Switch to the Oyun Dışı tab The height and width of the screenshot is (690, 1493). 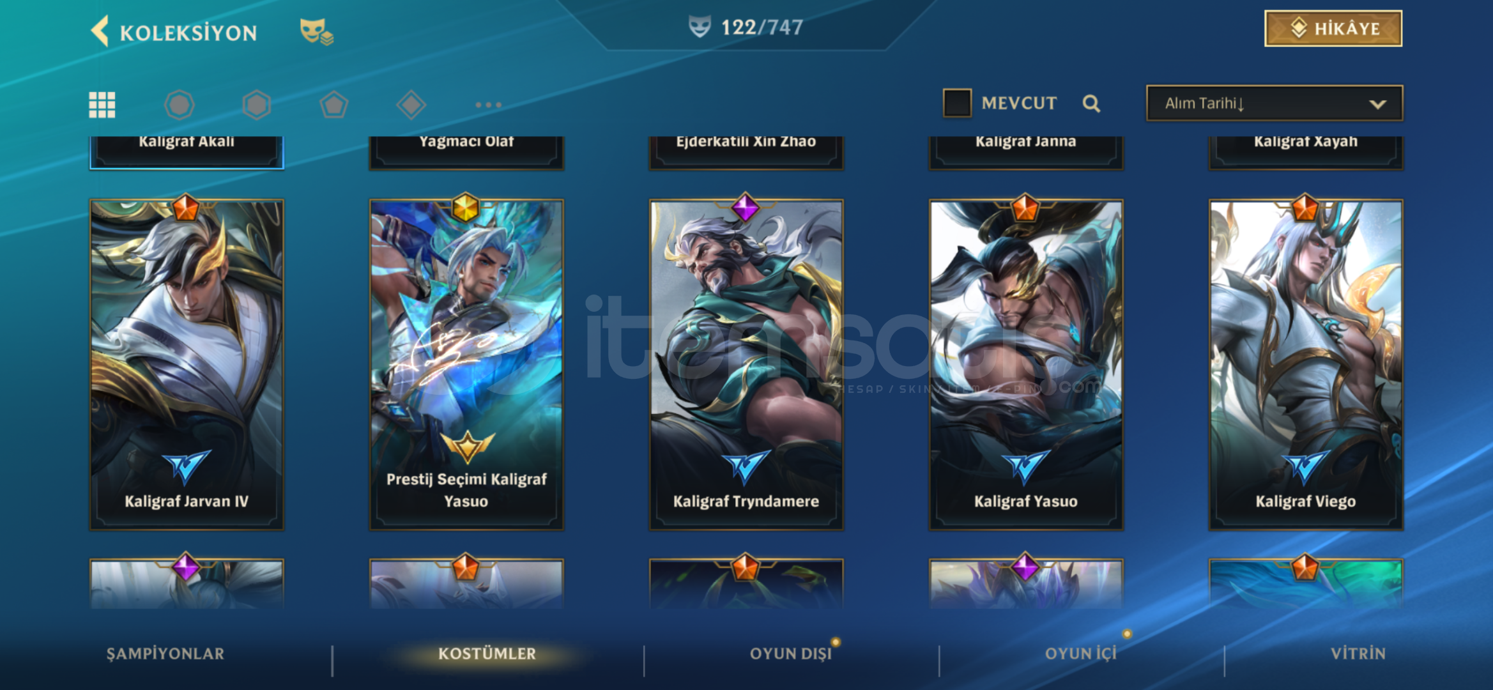click(791, 654)
